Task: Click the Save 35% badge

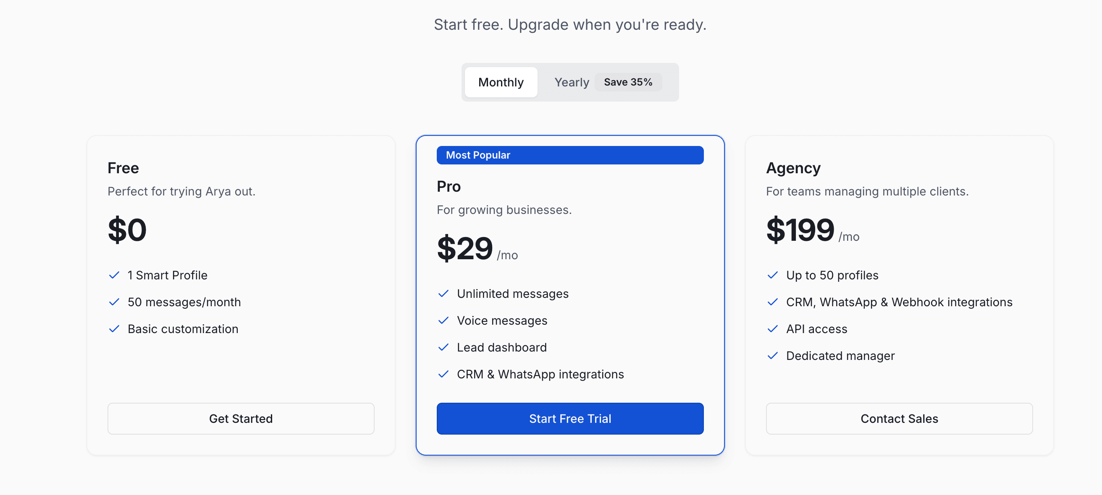Action: tap(627, 82)
